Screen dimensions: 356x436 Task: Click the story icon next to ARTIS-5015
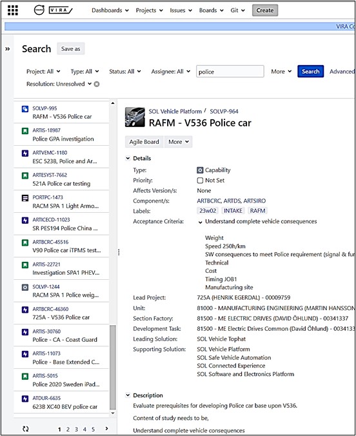[x=25, y=376]
